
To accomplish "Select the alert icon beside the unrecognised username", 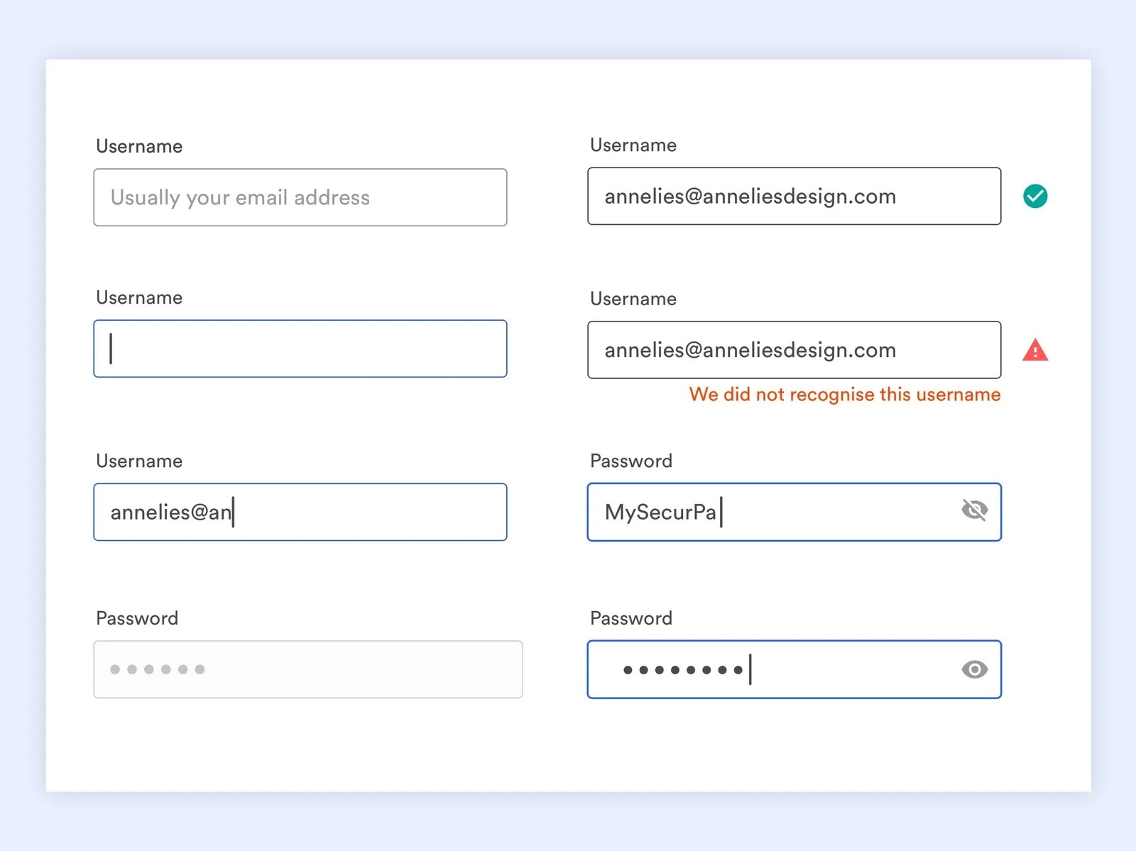I will [x=1035, y=349].
